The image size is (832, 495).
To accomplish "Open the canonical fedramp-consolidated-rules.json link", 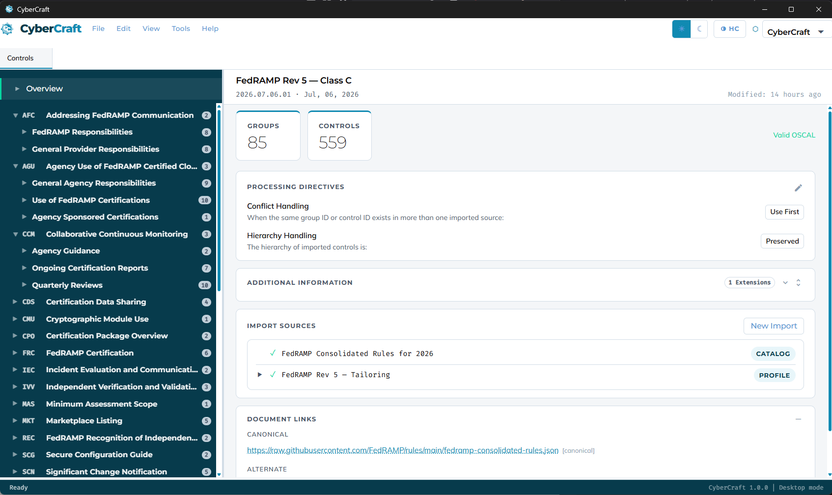I will 403,450.
